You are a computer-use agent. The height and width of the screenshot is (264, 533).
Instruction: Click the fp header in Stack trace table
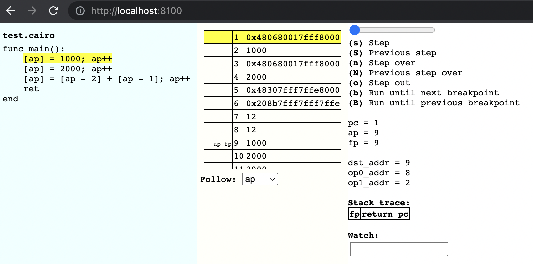pos(355,214)
